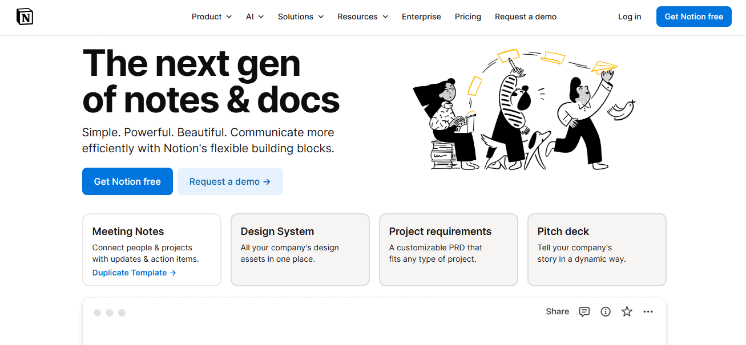746x345 pixels.
Task: Open the comments icon in document preview
Action: click(x=584, y=311)
